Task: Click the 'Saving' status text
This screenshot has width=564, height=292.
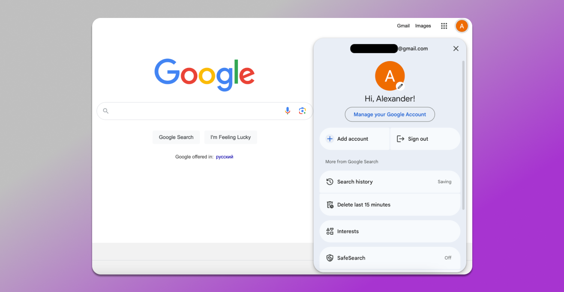Action: pyautogui.click(x=444, y=182)
